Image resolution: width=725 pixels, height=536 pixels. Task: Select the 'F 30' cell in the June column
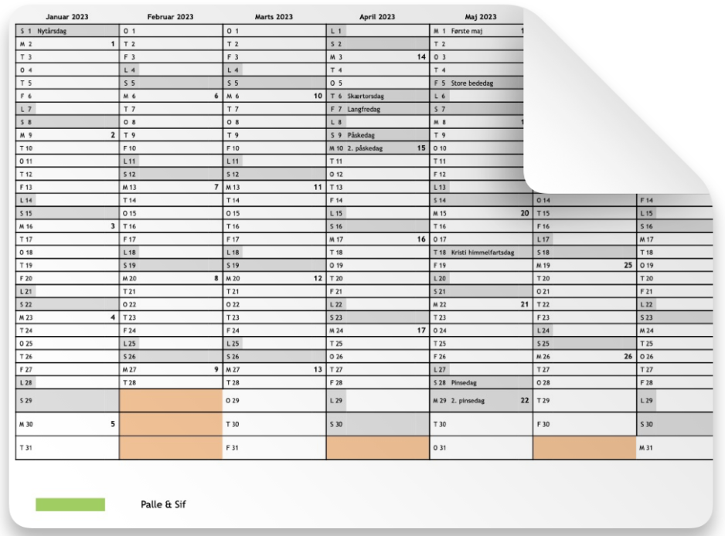pos(584,424)
